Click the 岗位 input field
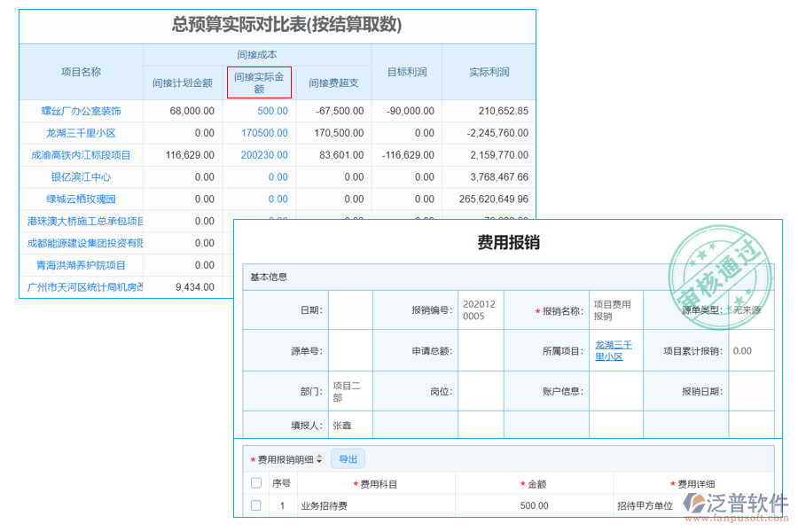 [x=481, y=391]
